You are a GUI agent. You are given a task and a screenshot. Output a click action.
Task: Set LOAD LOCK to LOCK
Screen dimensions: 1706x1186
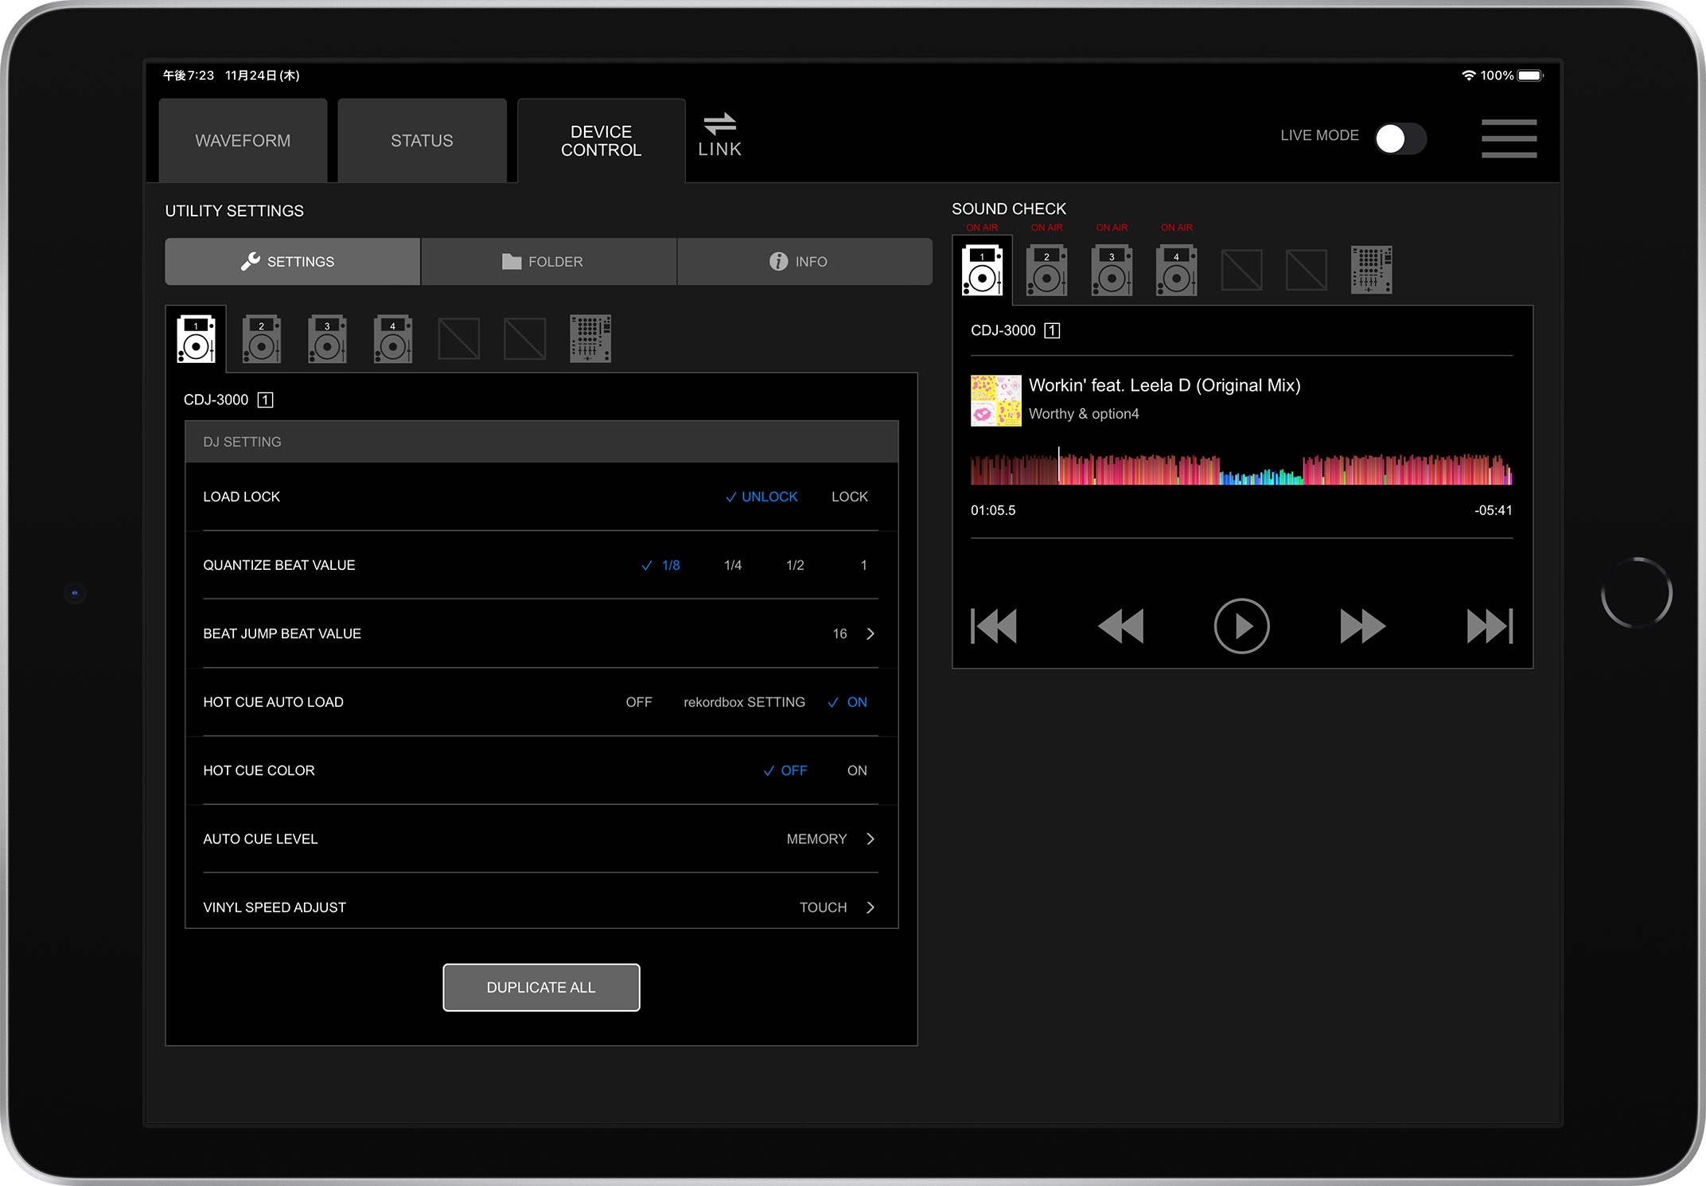tap(849, 496)
